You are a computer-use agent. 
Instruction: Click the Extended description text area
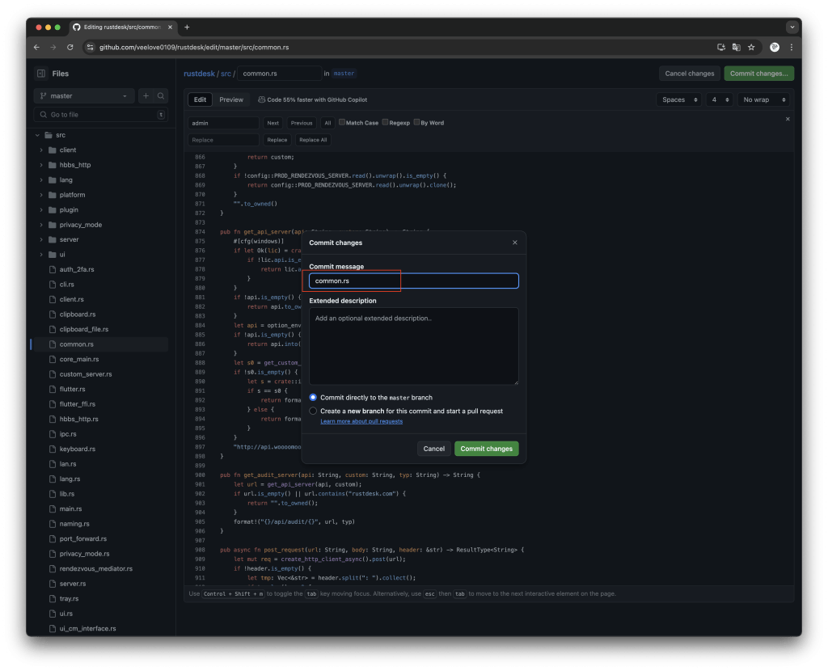[413, 346]
